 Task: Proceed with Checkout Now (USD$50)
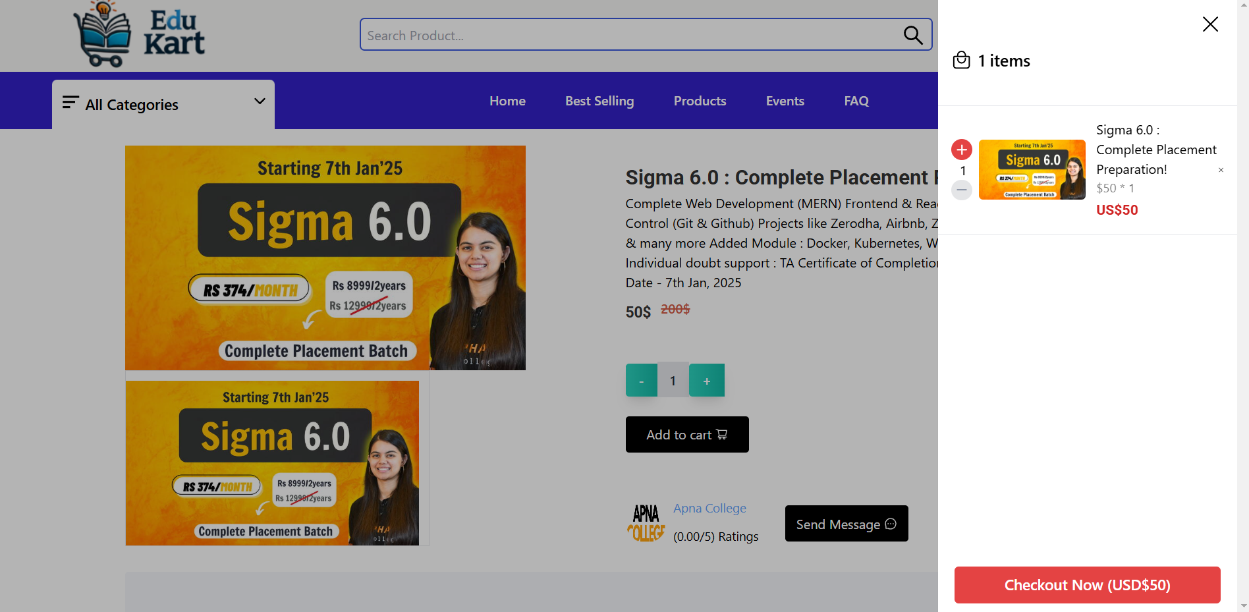(1087, 585)
